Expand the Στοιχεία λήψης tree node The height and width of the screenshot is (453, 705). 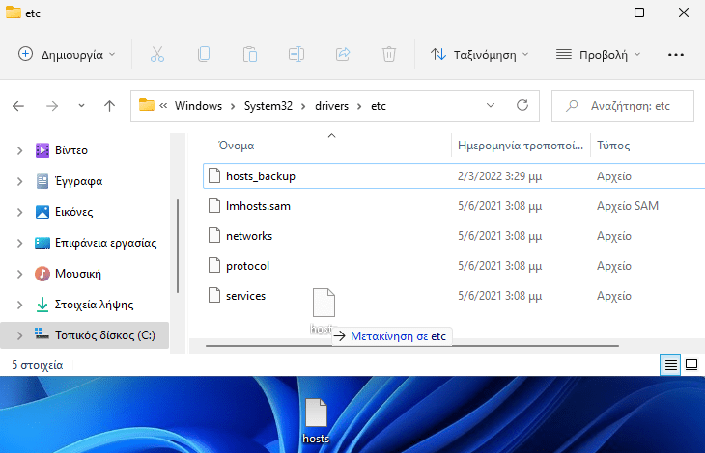[19, 305]
